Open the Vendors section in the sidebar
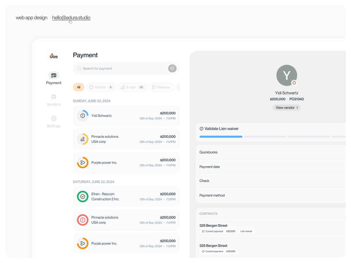This screenshot has width=351, height=263. [54, 97]
